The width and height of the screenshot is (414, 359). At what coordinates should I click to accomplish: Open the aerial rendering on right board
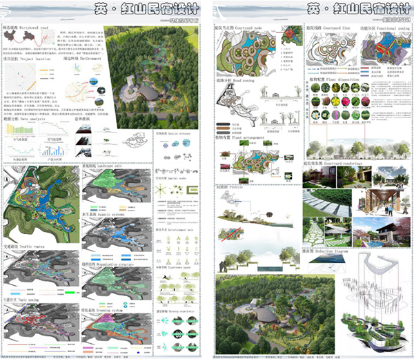pos(275,314)
